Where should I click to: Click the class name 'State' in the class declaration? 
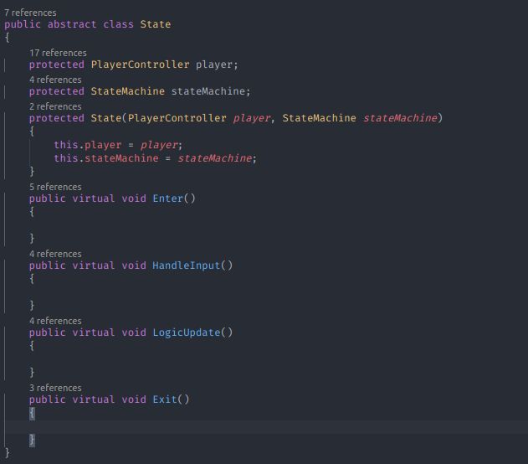click(x=156, y=24)
